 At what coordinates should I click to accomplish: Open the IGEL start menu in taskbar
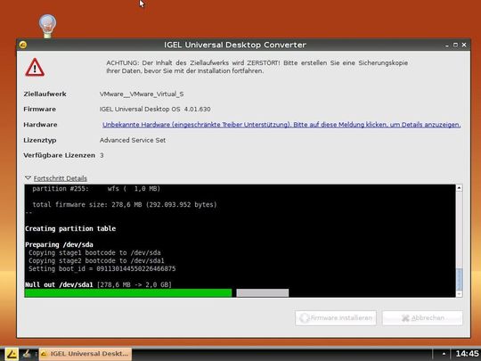12,354
